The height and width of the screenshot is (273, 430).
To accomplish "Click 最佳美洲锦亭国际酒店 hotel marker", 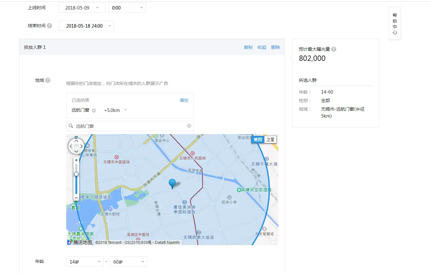I will click(185, 202).
